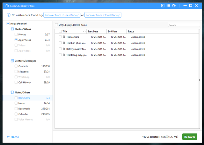This screenshot has width=204, height=145.
Task: Open the Messages category
Action: (23, 72)
